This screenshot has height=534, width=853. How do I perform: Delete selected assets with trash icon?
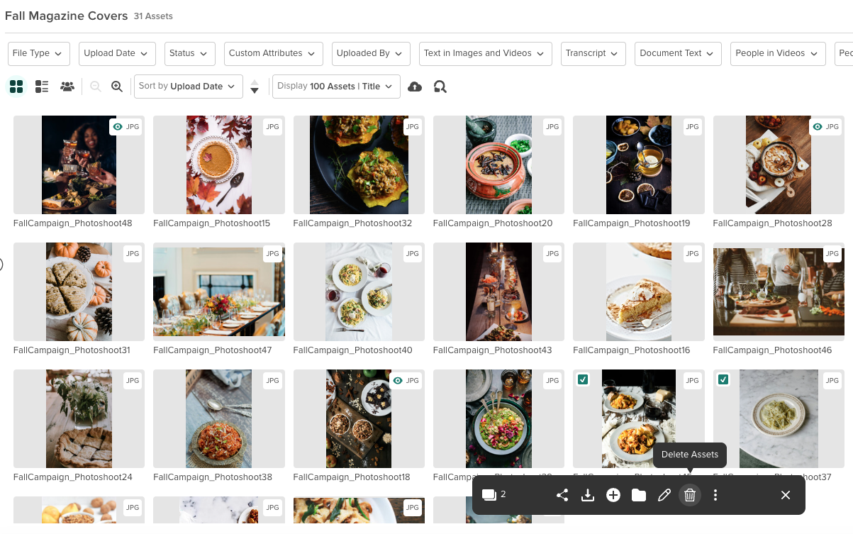(x=690, y=495)
